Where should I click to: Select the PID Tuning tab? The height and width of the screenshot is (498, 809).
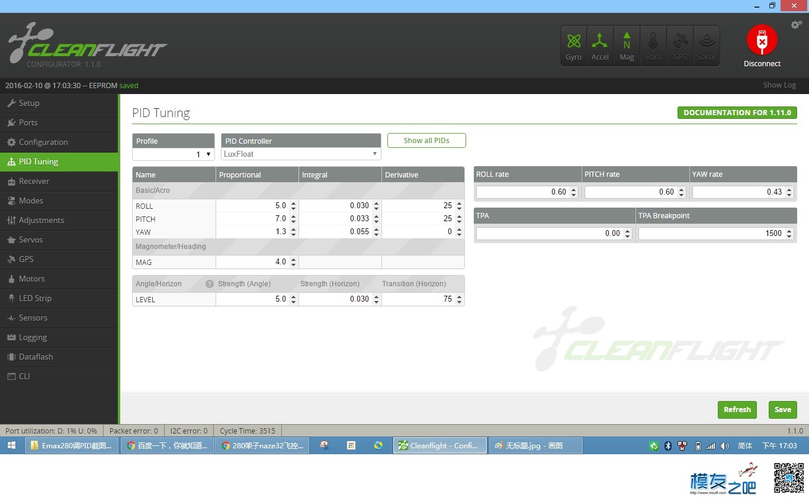(x=59, y=161)
